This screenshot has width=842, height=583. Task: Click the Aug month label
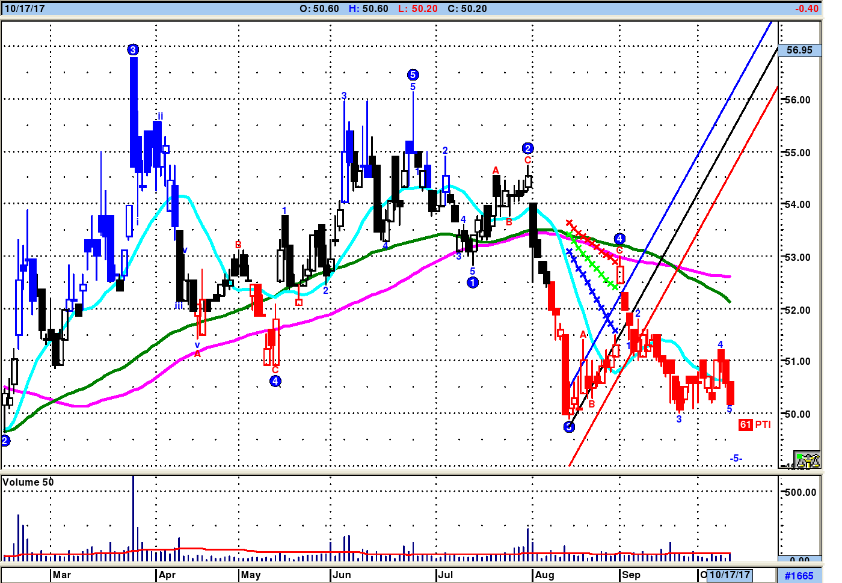[544, 575]
